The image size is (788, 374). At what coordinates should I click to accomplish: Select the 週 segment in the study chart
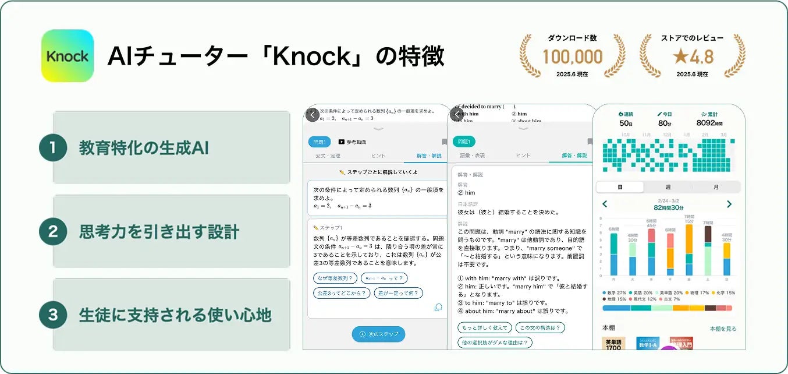pos(667,187)
